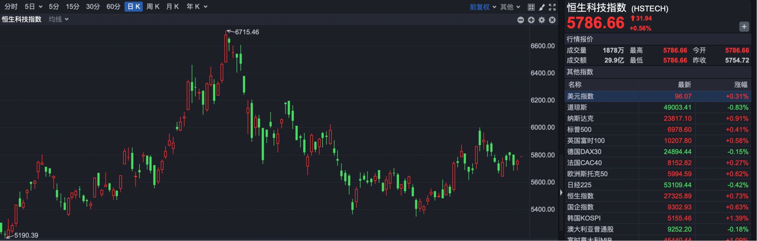Image resolution: width=757 pixels, height=241 pixels.
Task: Select the drawing brush tool
Action: pyautogui.click(x=542, y=7)
